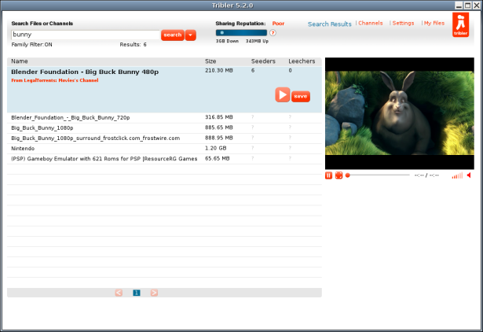Open the Search Results tab
The height and width of the screenshot is (332, 483).
pyautogui.click(x=329, y=24)
